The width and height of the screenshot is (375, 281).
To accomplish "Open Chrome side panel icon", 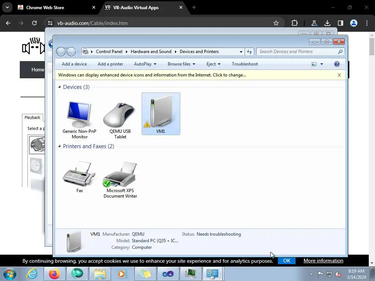I will (x=340, y=23).
